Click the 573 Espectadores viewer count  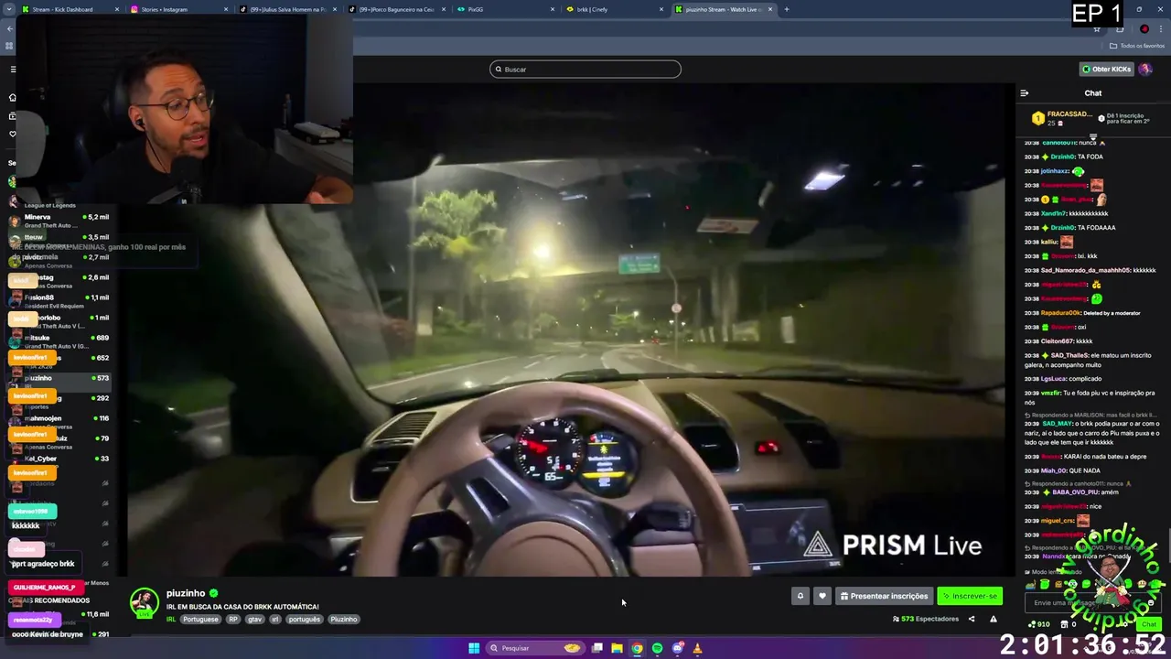pos(926,619)
